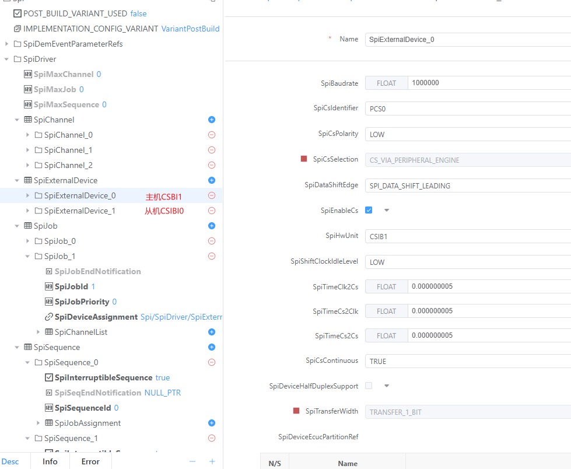The width and height of the screenshot is (571, 469).
Task: Toggle the SpiDeviceHalfDuplexSupport checkbox
Action: click(x=369, y=386)
